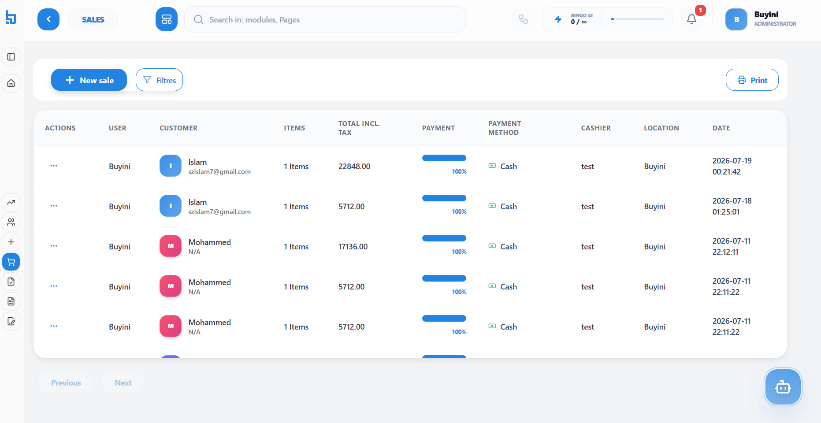Image resolution: width=821 pixels, height=423 pixels.
Task: Click the CUSTOMER column header
Action: (x=178, y=128)
